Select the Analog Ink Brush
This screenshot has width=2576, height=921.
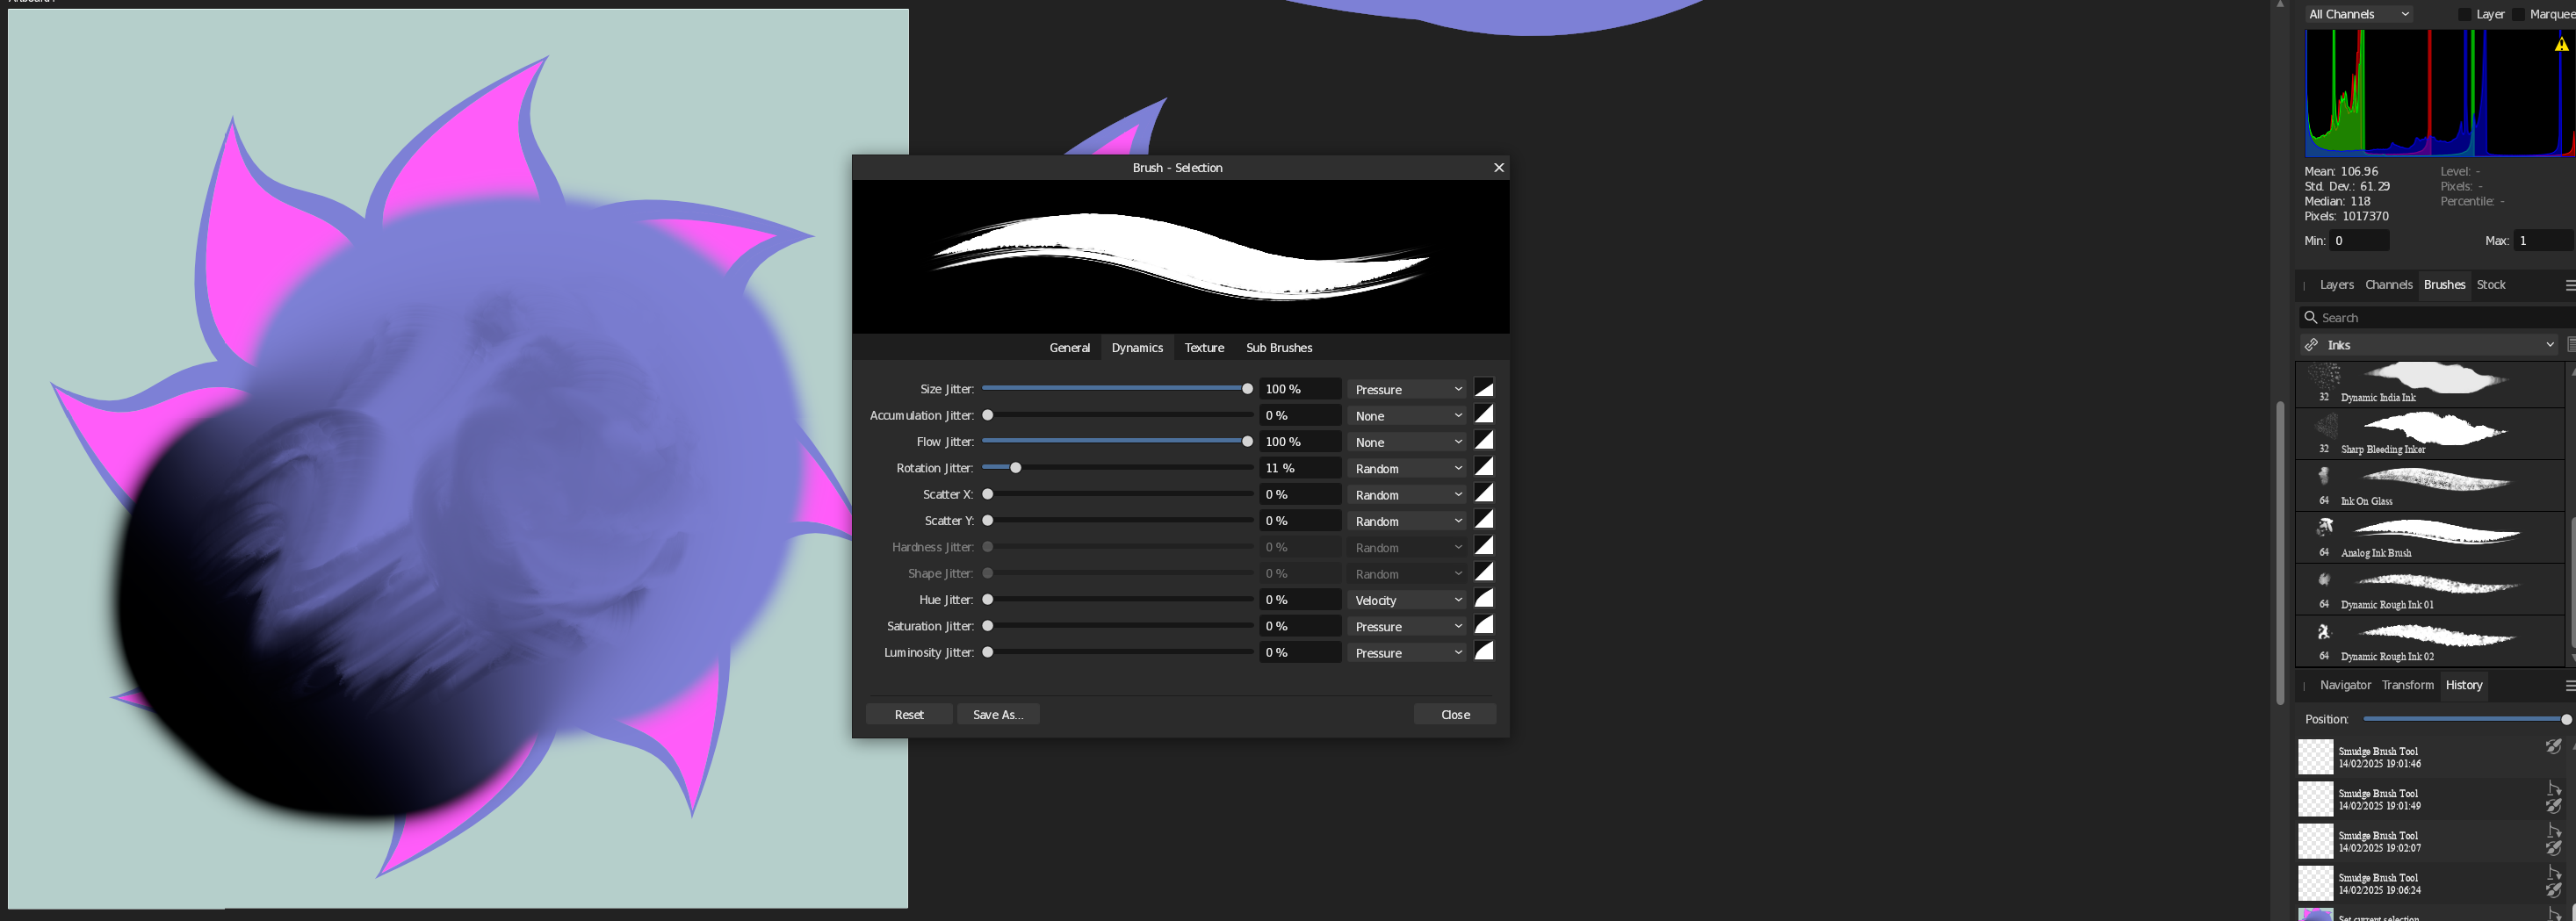[x=2430, y=538]
